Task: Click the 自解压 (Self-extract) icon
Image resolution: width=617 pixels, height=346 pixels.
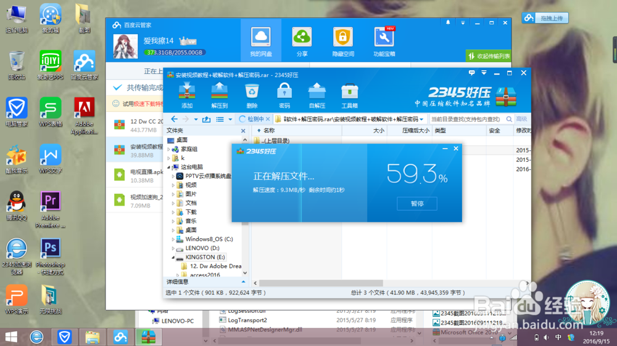Action: 317,95
